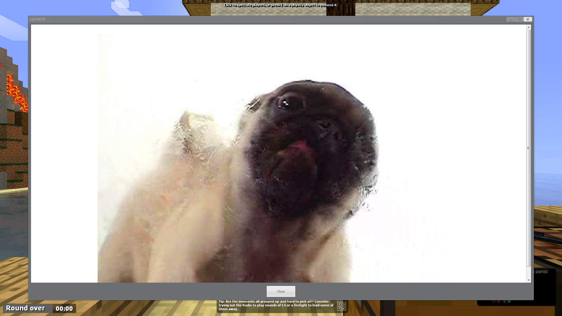Screen dimensions: 562x316
Task: Close the ULX MOTD window via X
Action: [x=527, y=19]
